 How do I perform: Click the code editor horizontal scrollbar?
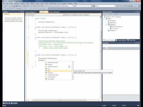coord(59,100)
